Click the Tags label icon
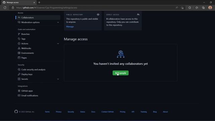 click(19, 39)
